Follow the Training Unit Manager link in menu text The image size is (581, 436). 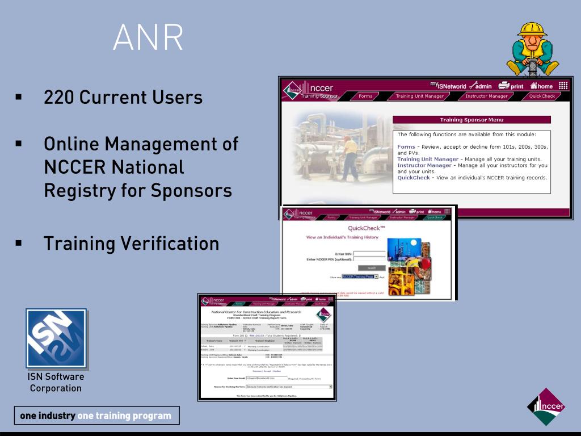click(428, 159)
